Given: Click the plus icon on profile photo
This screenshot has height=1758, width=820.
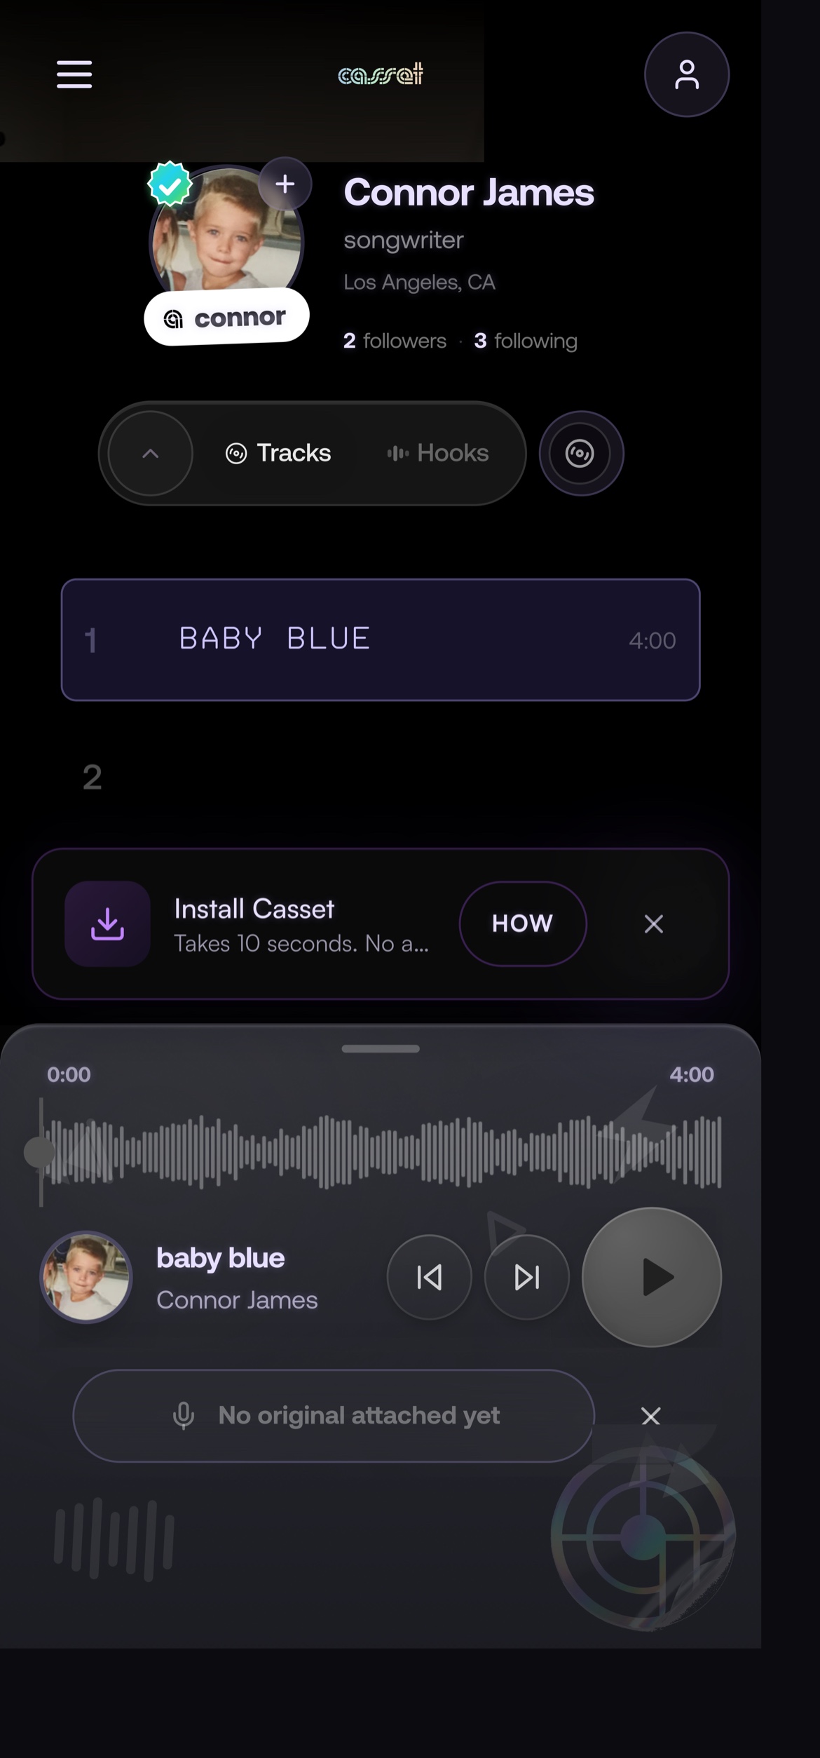Looking at the screenshot, I should [x=285, y=184].
